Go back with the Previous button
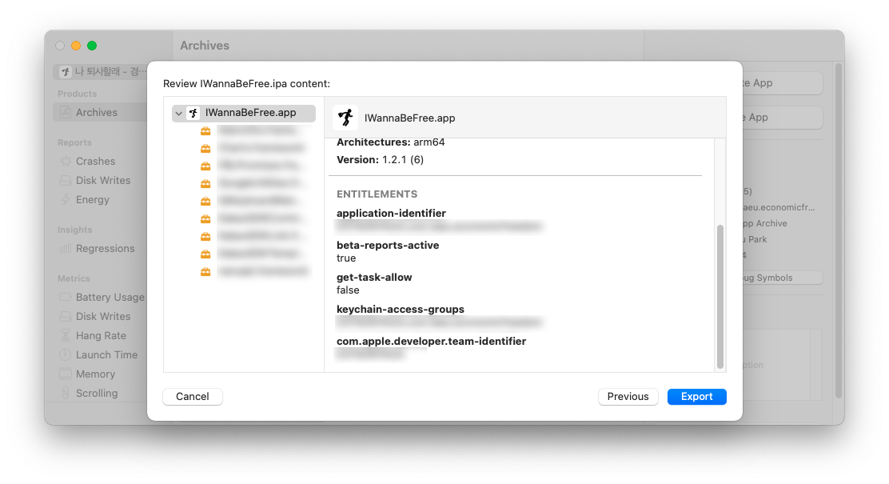Screen dimensions: 889x484 tap(628, 397)
